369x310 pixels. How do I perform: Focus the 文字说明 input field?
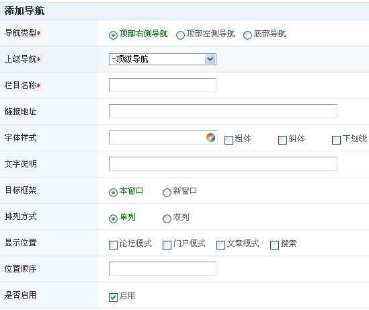click(x=223, y=163)
